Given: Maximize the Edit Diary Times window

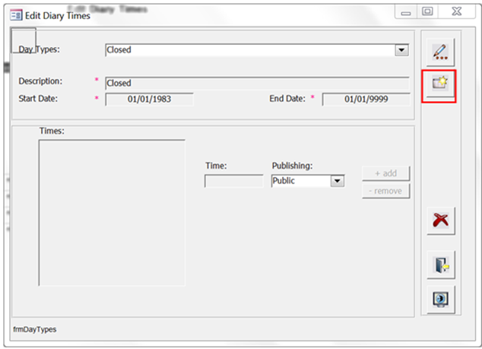Looking at the screenshot, I should coord(427,12).
